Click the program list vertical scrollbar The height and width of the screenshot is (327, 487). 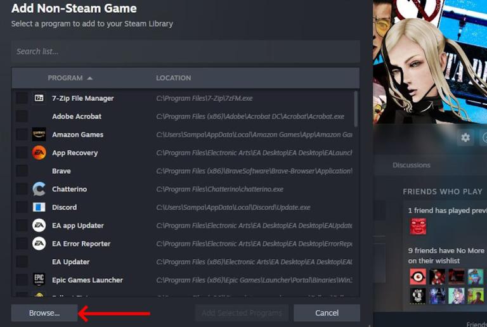(x=356, y=109)
